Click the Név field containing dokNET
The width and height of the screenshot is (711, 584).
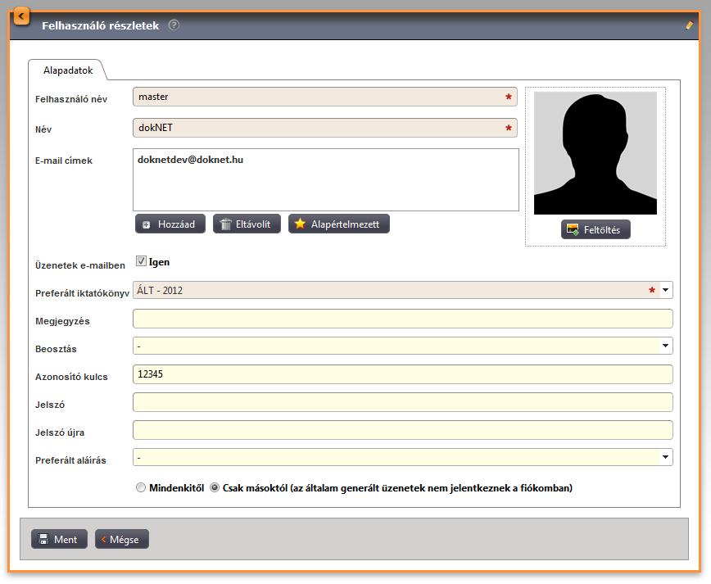(x=324, y=128)
